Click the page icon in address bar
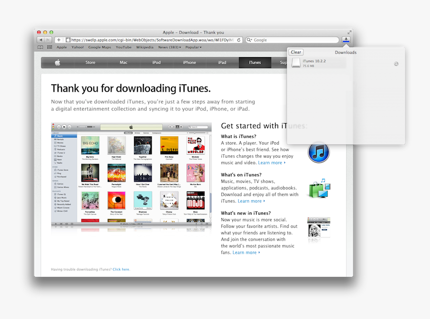This screenshot has height=319, width=430. 68,40
